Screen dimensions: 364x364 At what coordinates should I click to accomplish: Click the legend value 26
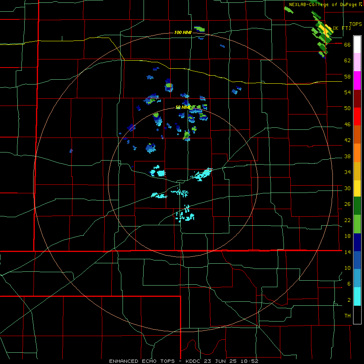(x=347, y=204)
